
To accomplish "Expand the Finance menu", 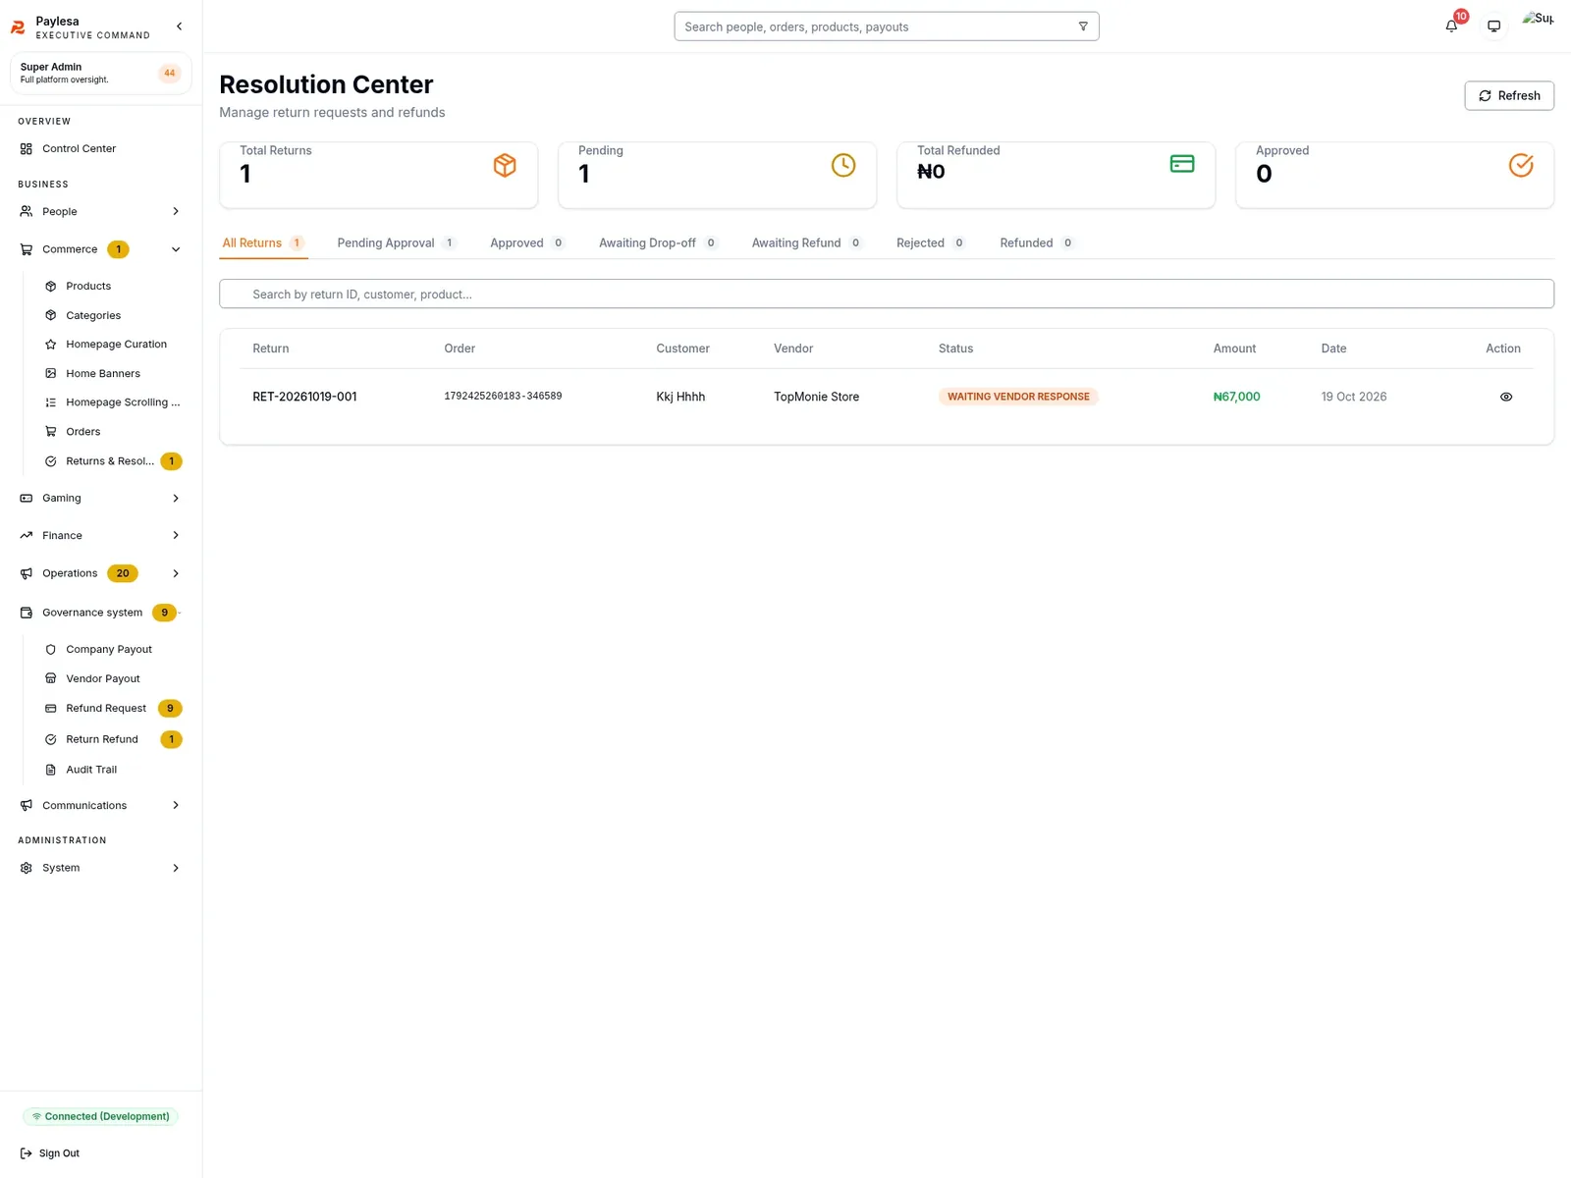I will pos(101,536).
